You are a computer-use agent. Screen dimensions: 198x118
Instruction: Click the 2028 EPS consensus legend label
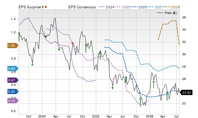175,7
